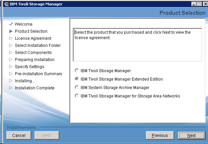Pick the Storage Manager for Storage Area Networks option

(x=77, y=96)
